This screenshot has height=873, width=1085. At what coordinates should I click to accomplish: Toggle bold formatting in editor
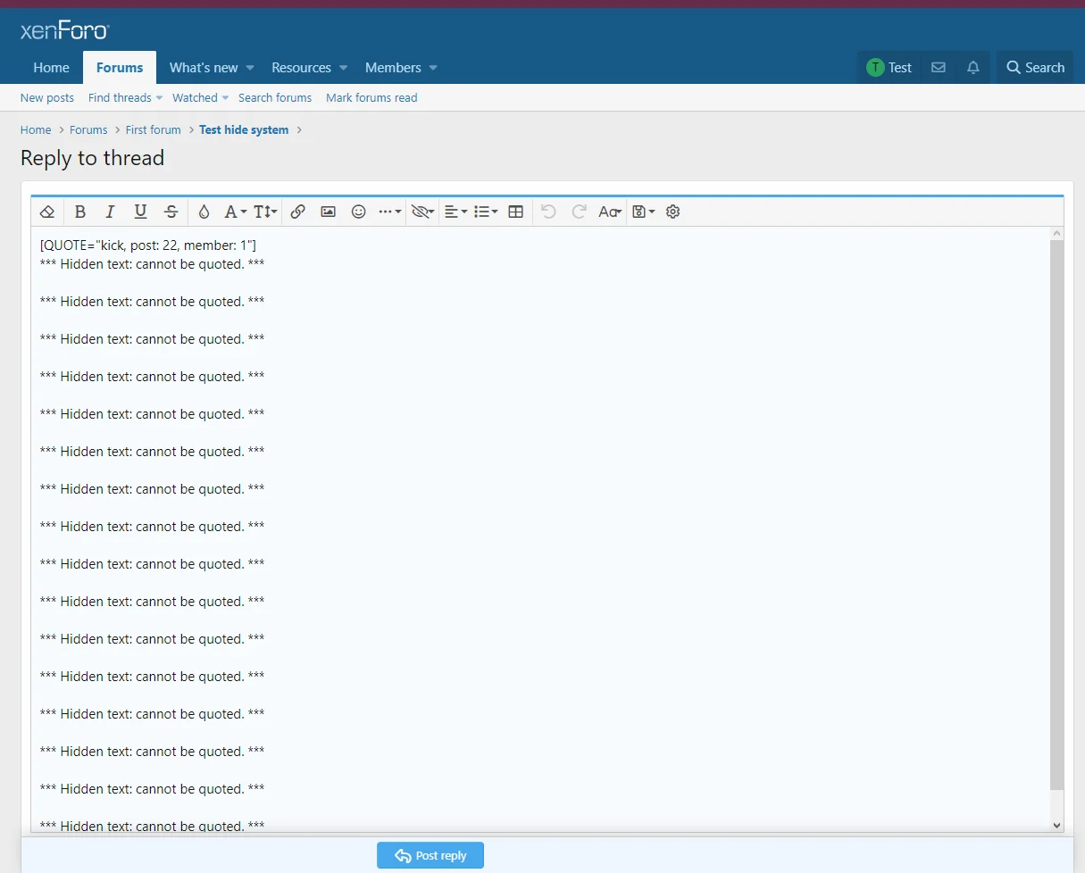tap(80, 212)
